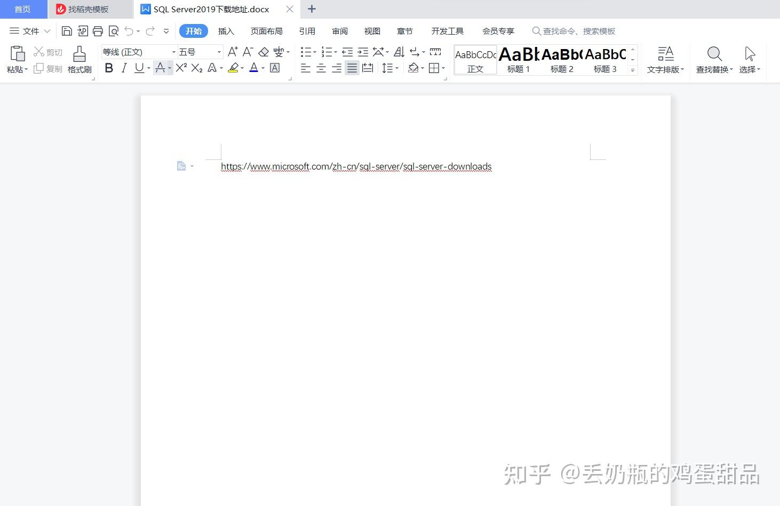Screen dimensions: 780x506
Task: Increase paragraph indent
Action: 363,52
